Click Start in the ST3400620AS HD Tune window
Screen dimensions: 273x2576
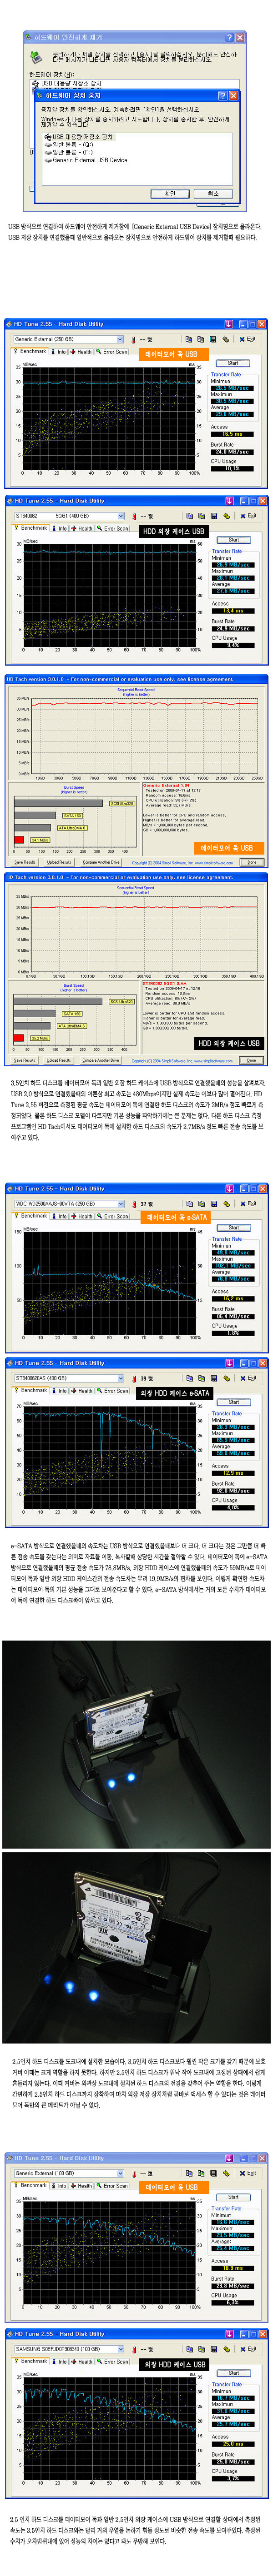pos(233,1402)
